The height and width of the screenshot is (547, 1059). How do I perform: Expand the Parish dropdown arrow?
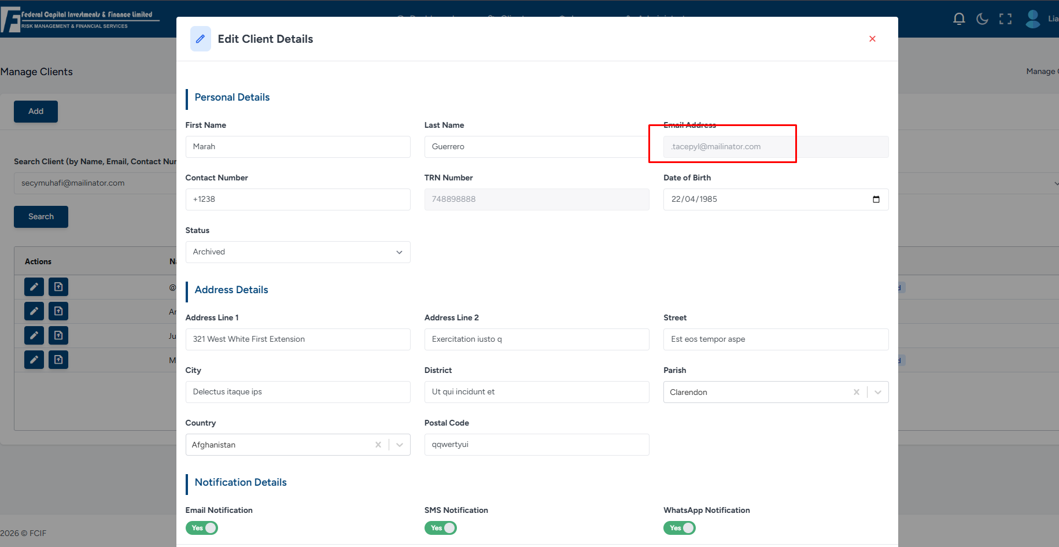878,392
